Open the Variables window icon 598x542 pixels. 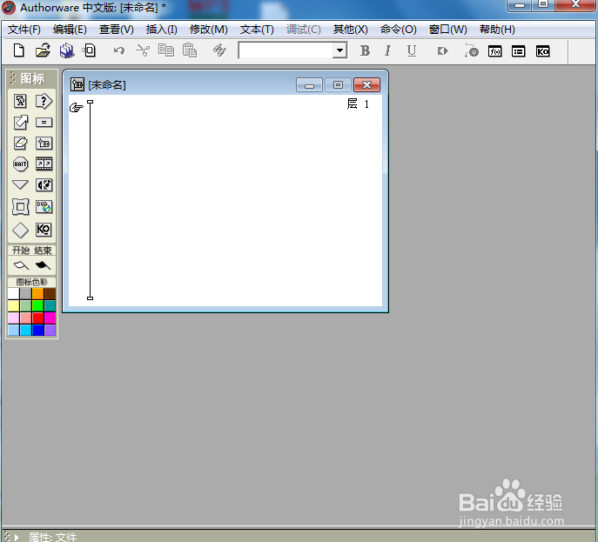click(518, 51)
